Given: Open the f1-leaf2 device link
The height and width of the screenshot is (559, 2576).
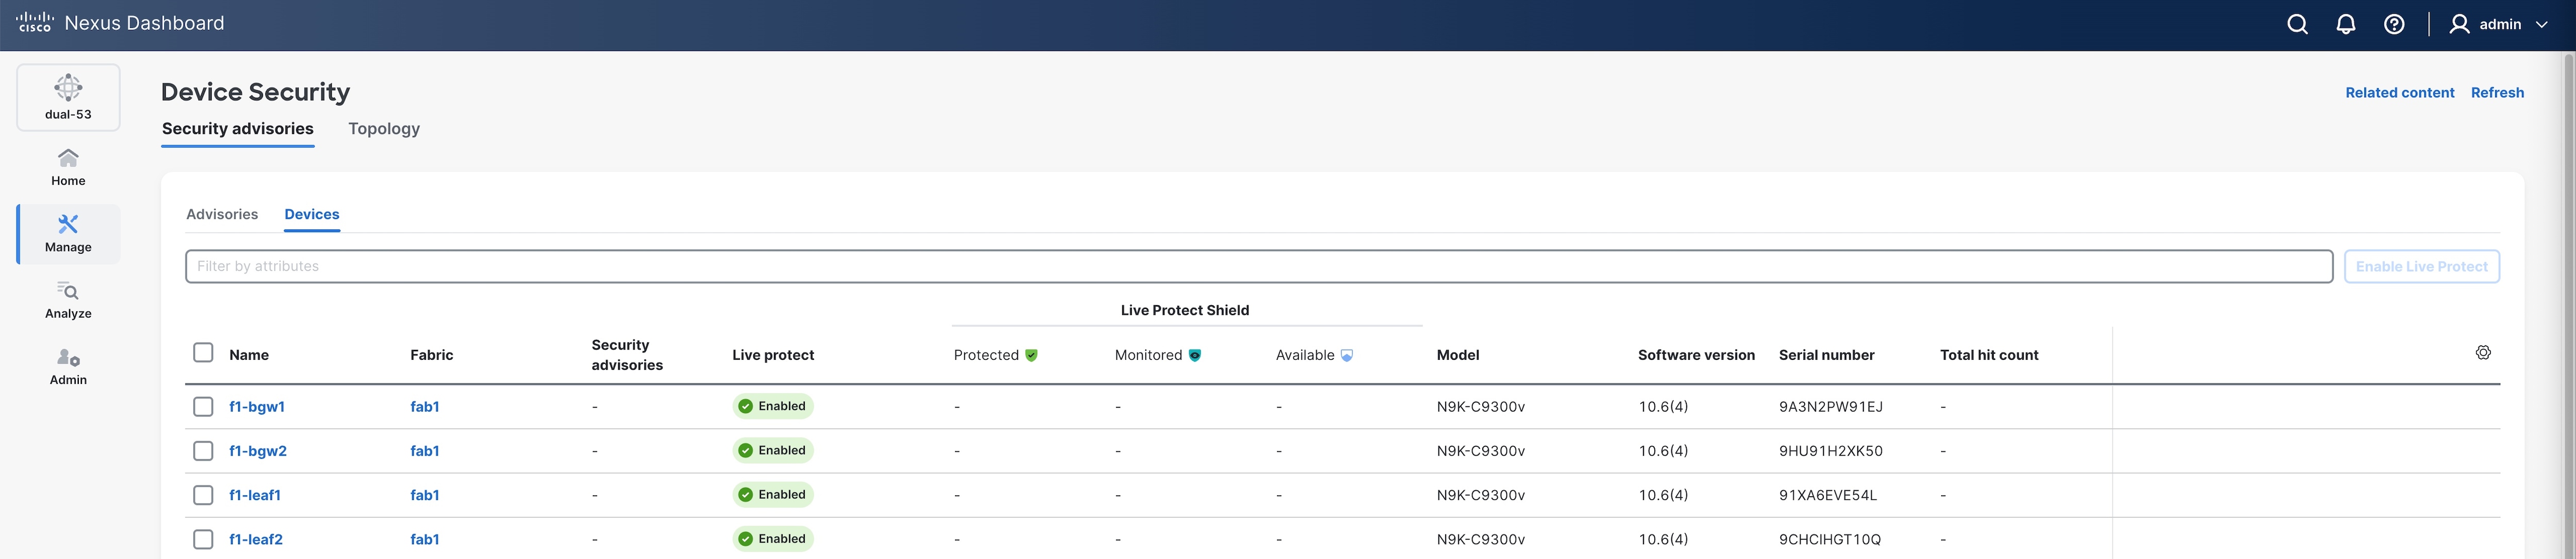Looking at the screenshot, I should point(256,539).
